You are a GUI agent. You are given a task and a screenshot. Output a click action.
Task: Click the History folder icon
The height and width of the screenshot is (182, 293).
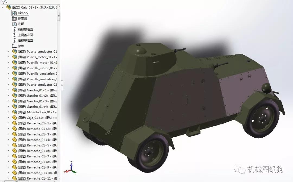[x=14, y=13]
